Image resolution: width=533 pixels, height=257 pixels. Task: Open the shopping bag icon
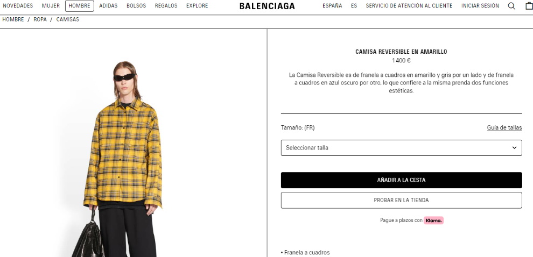pos(529,6)
